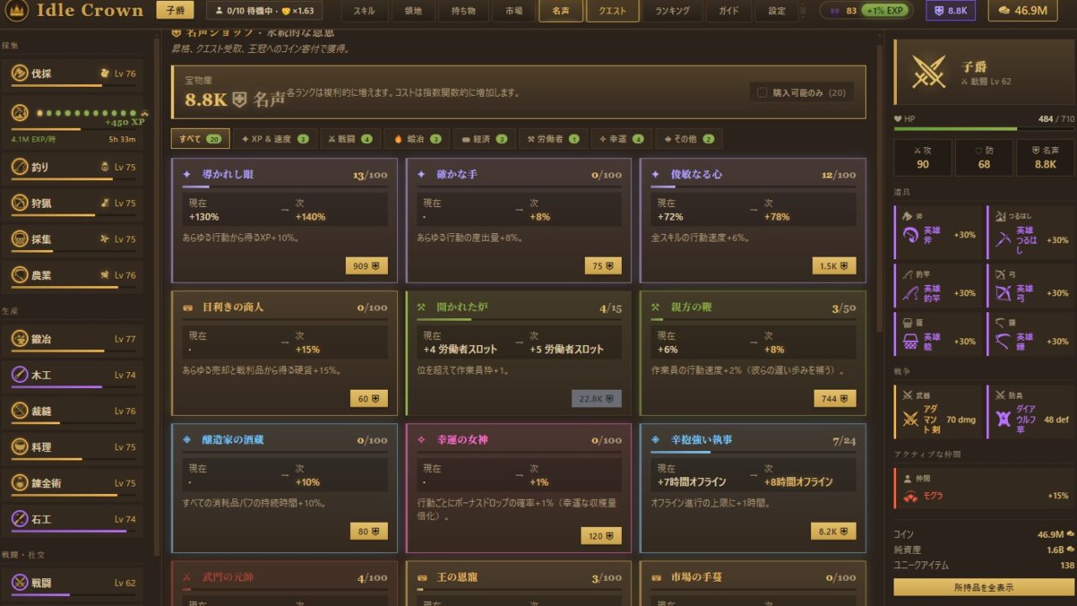Click the Idle Crown crown logo icon

pyautogui.click(x=18, y=11)
